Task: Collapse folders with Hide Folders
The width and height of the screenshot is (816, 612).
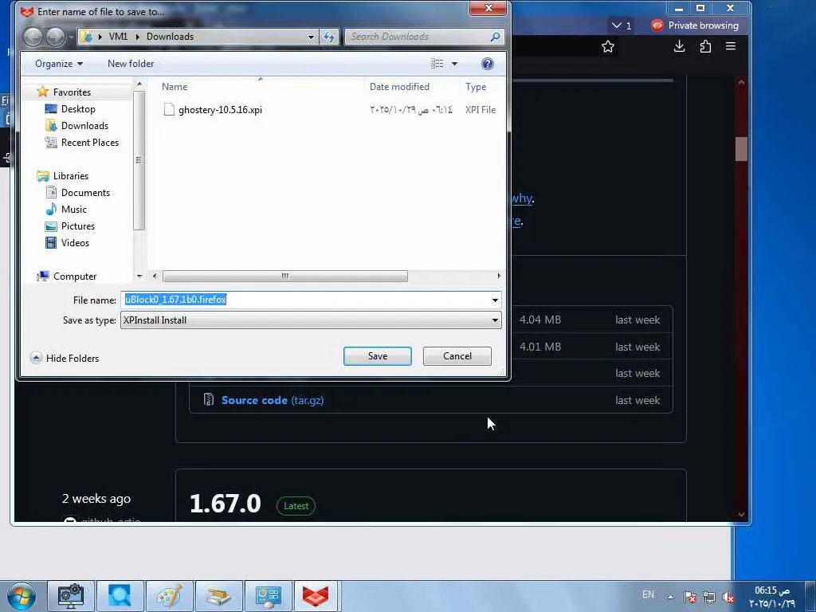Action: [65, 358]
